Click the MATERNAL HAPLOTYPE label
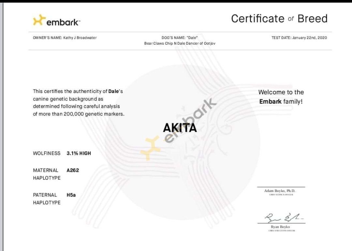 pos(47,174)
